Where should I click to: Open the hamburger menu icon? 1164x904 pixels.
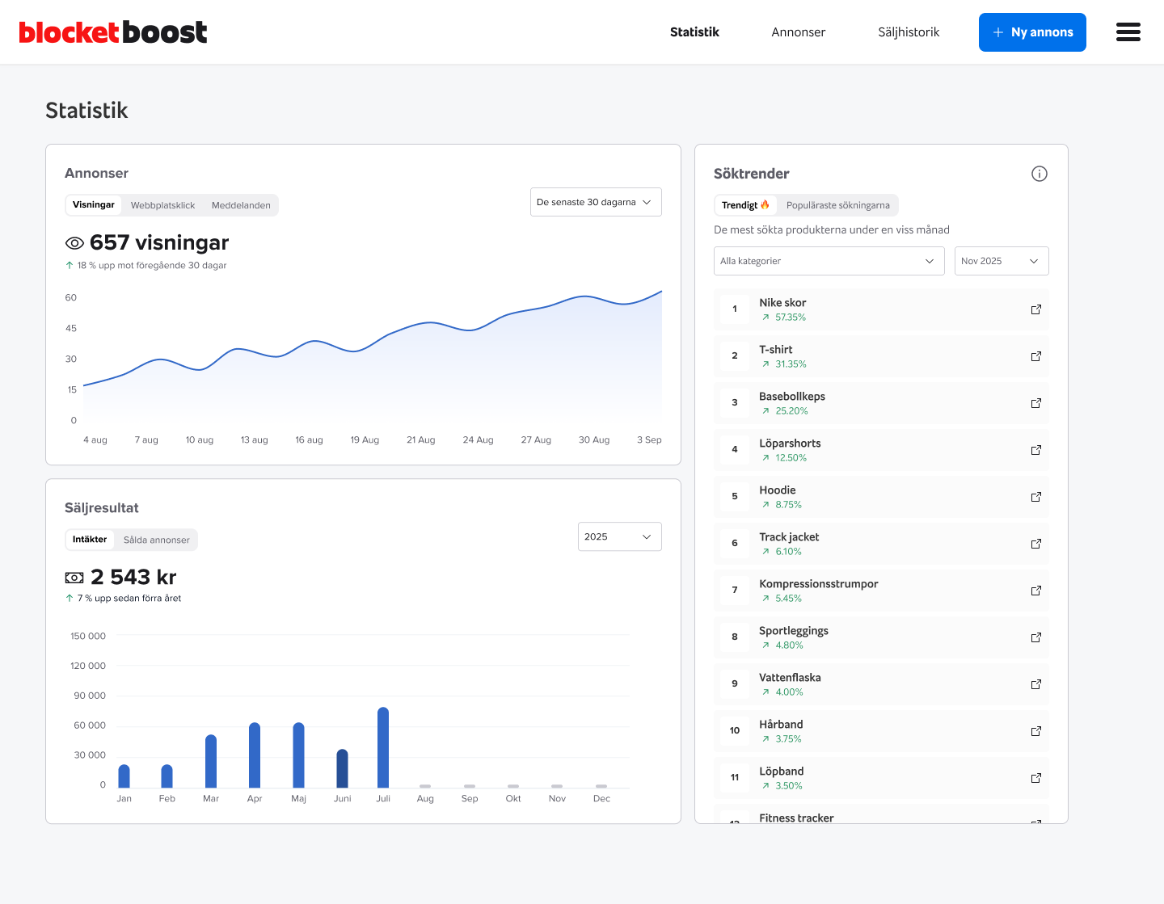[x=1128, y=32]
